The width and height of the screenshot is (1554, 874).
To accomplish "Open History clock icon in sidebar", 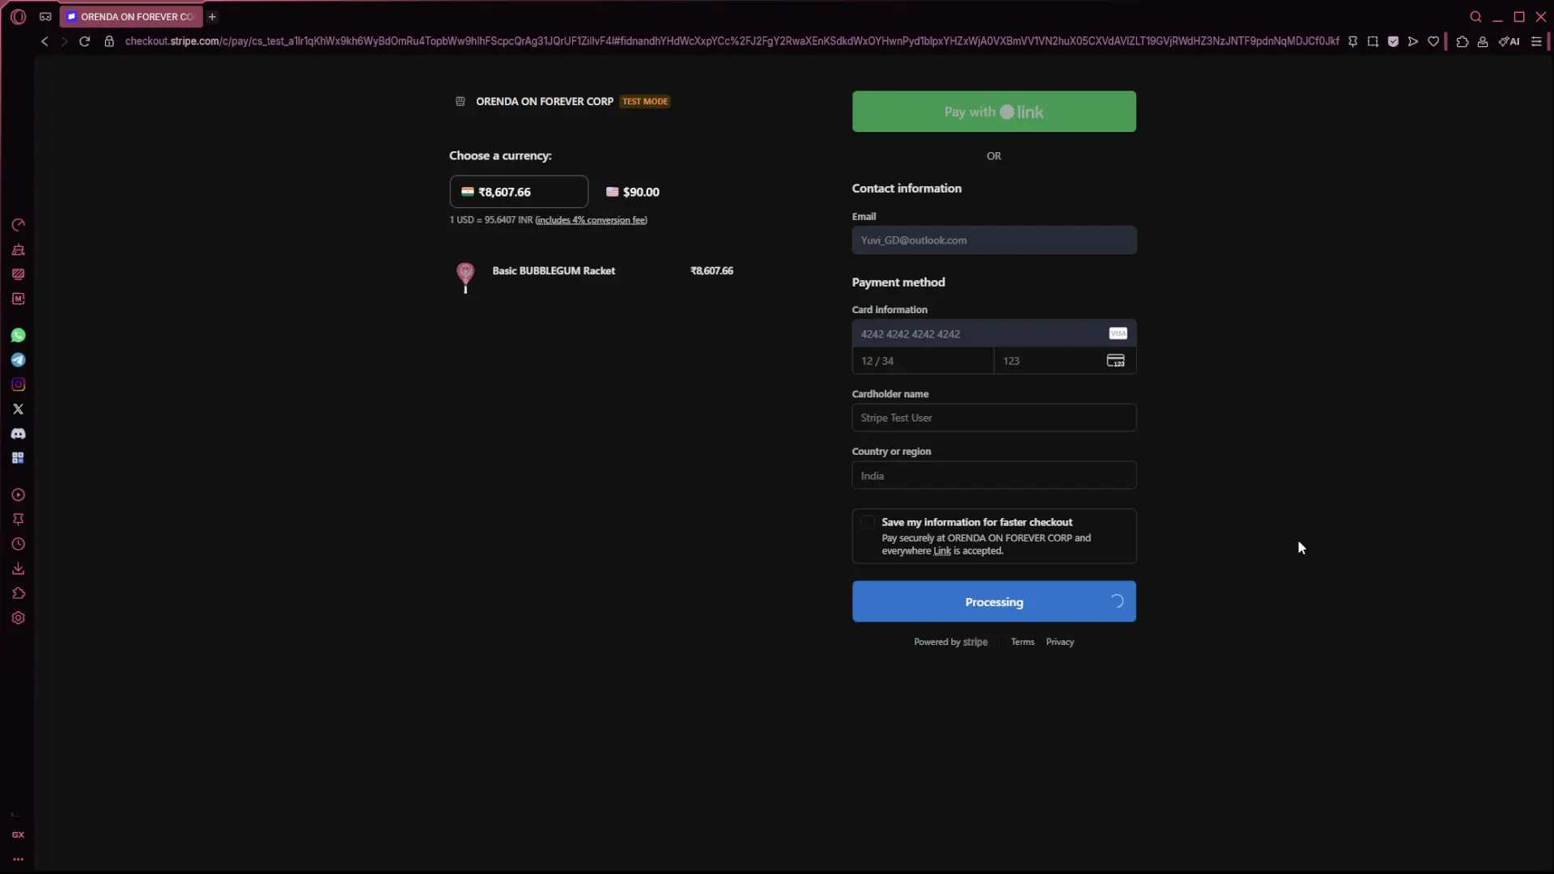I will pyautogui.click(x=18, y=545).
